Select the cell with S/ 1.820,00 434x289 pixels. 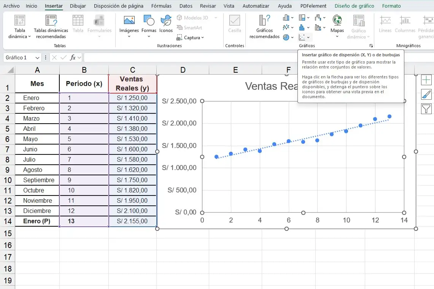click(133, 190)
